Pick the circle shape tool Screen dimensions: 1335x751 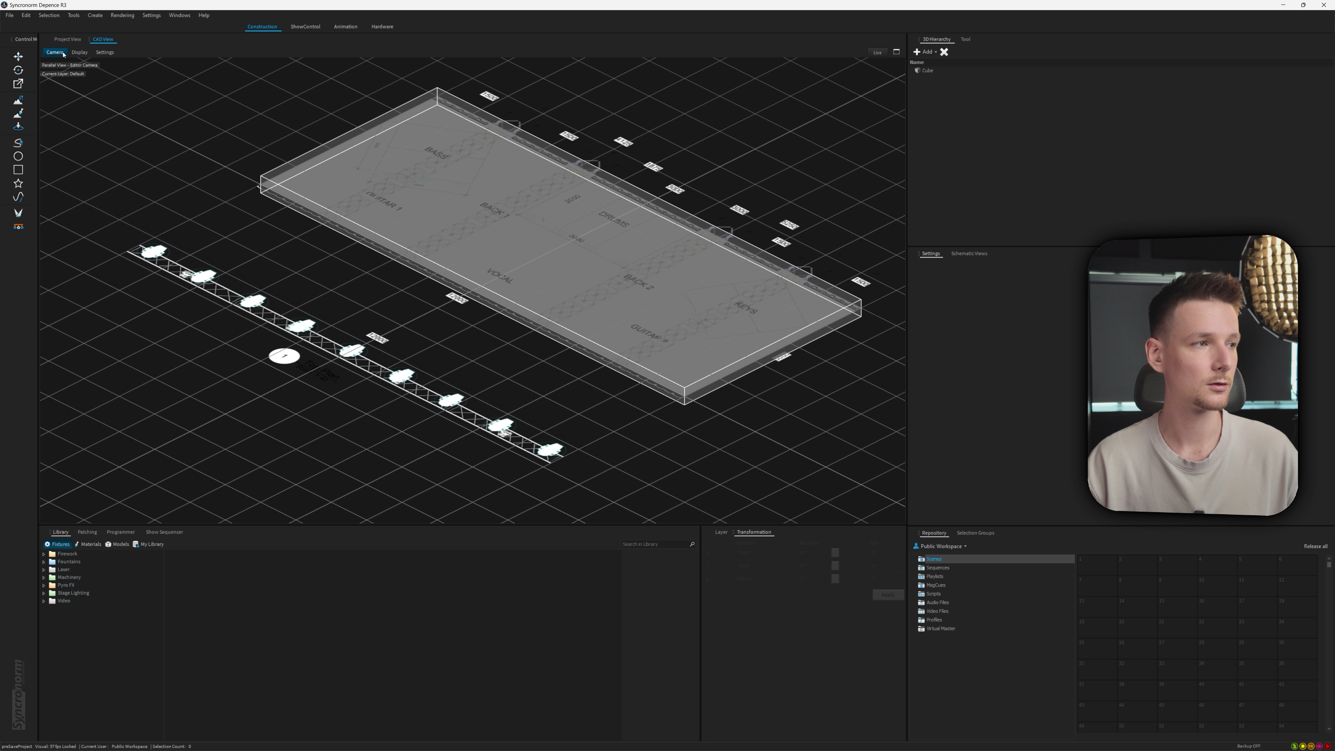[x=18, y=156]
